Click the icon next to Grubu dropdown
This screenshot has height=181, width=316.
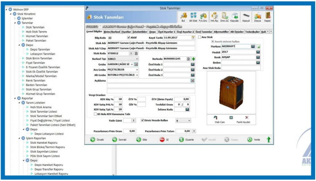[136, 64]
